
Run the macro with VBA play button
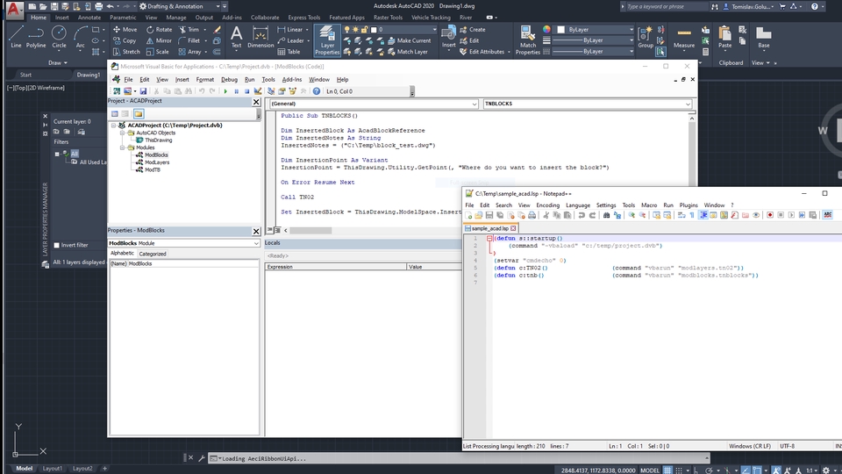pos(226,91)
